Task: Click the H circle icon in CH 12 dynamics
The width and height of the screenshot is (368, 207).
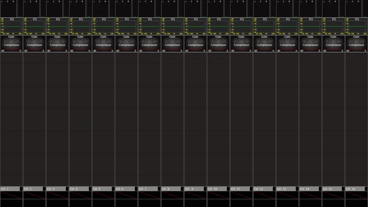Action: [x=264, y=41]
